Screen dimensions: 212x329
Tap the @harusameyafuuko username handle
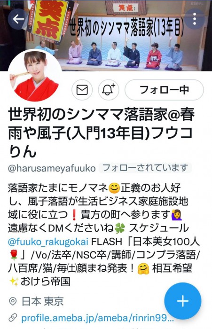(x=52, y=168)
